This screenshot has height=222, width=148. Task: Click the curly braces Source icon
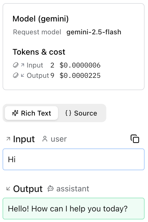pos(68,113)
